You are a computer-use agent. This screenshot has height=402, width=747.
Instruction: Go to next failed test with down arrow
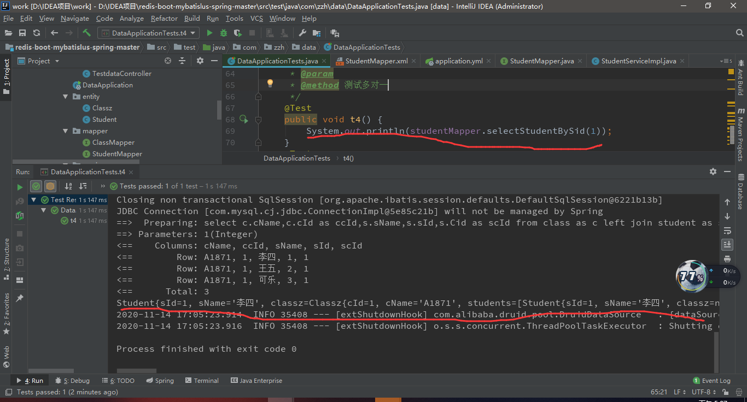(727, 216)
